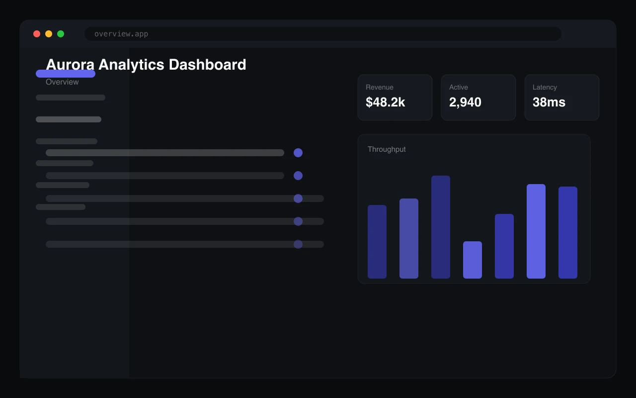This screenshot has width=636, height=398.
Task: Click the shortest bar in Throughput chart
Action: point(473,260)
